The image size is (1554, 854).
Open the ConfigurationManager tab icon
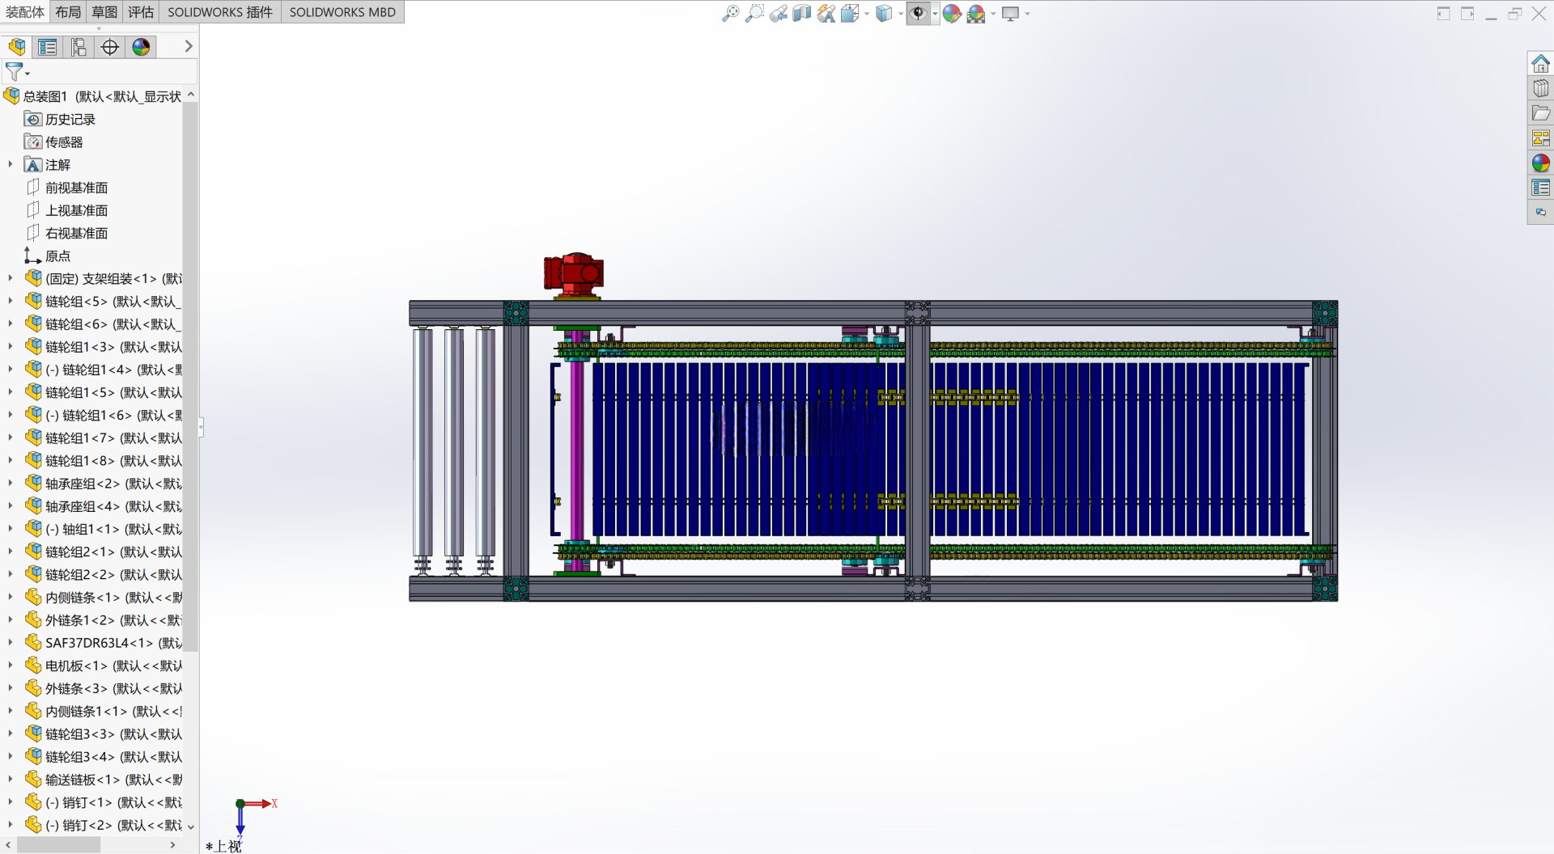tap(79, 47)
